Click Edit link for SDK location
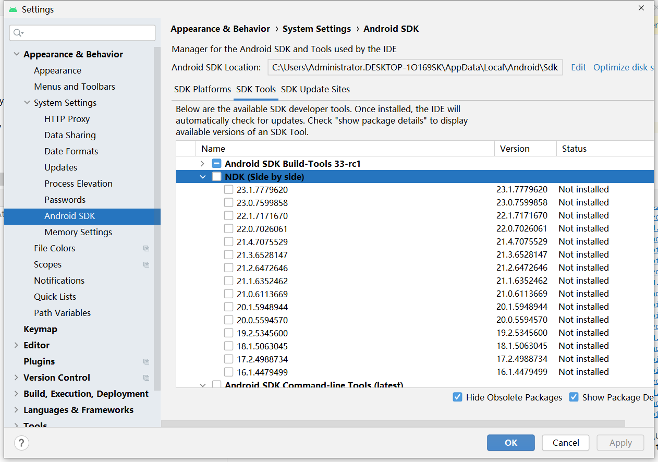The image size is (658, 462). click(578, 67)
